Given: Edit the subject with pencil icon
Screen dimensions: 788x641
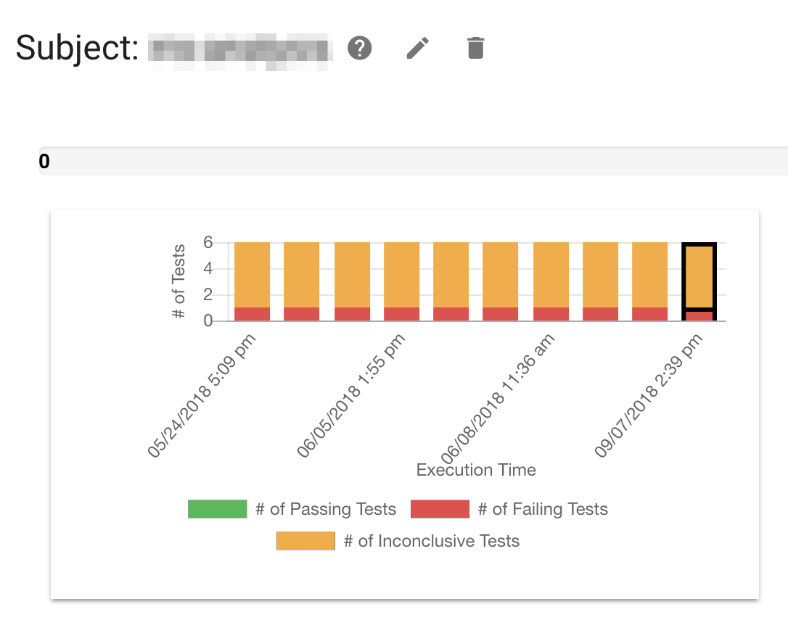Looking at the screenshot, I should click(417, 49).
